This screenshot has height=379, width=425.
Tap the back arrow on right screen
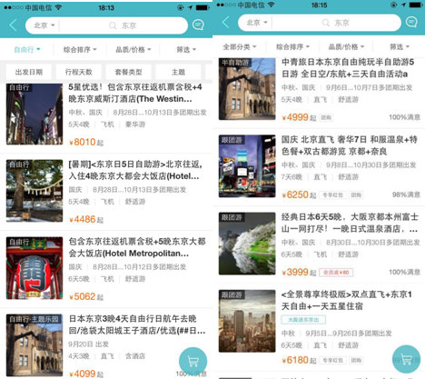226,23
